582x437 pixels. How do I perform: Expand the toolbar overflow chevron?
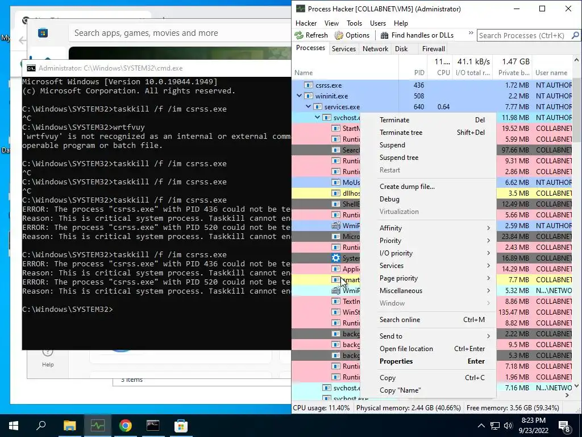(471, 33)
